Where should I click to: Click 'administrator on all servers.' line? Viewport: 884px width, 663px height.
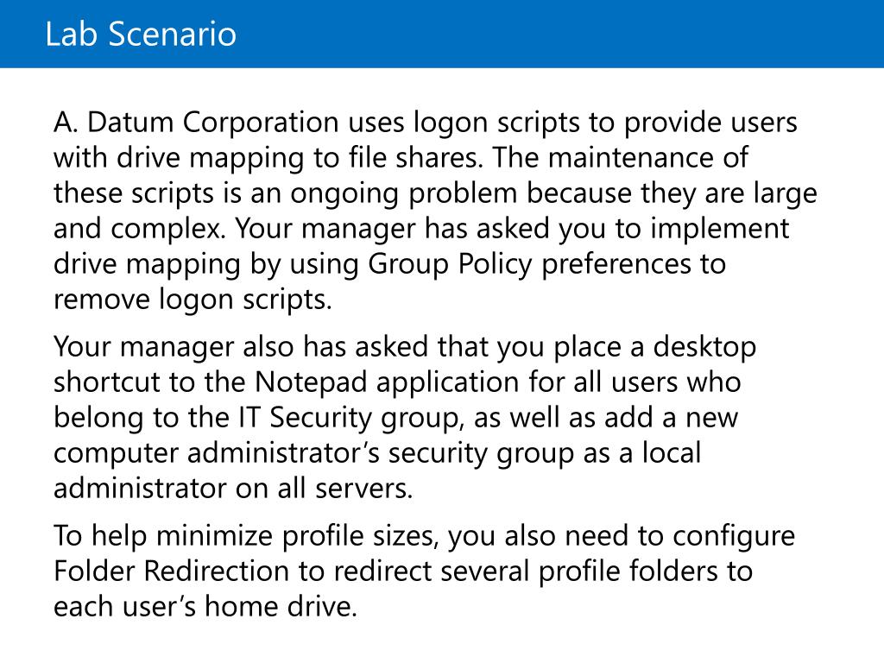(233, 489)
